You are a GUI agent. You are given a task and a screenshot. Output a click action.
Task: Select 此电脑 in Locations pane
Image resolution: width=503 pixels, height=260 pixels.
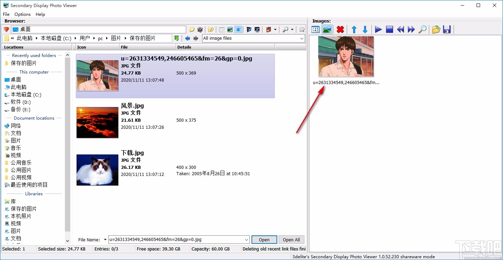coord(18,87)
